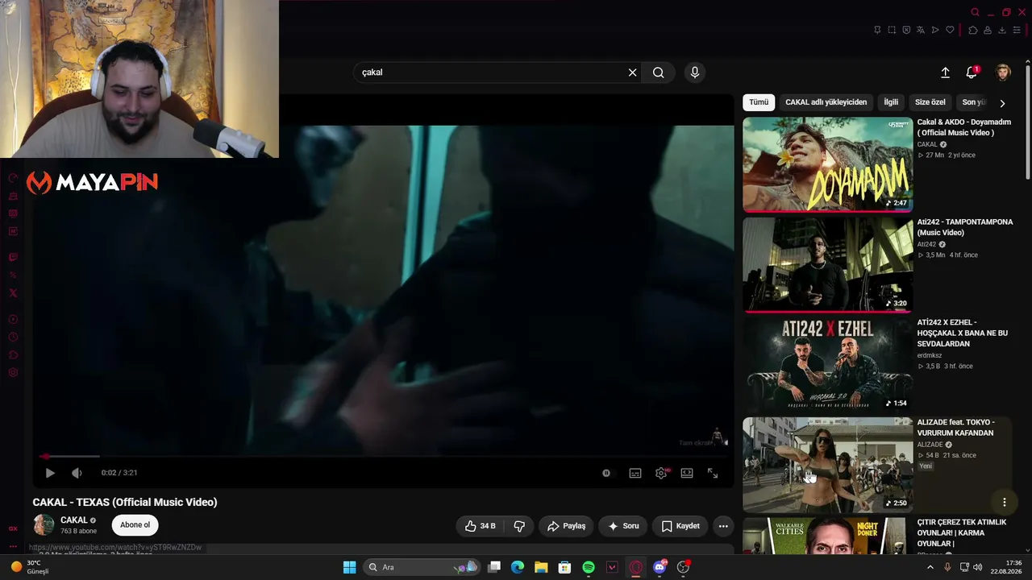Select the 'Son yü…' filter chip

click(974, 102)
